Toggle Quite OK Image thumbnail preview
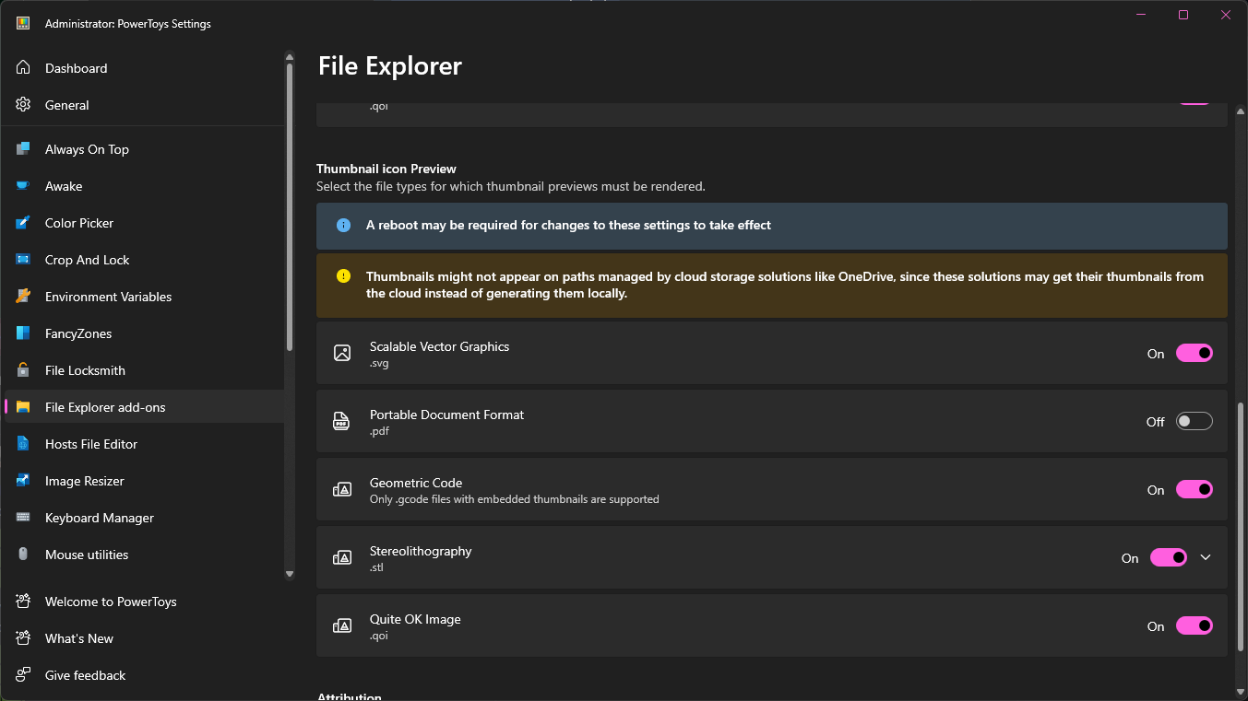The height and width of the screenshot is (701, 1248). point(1195,626)
